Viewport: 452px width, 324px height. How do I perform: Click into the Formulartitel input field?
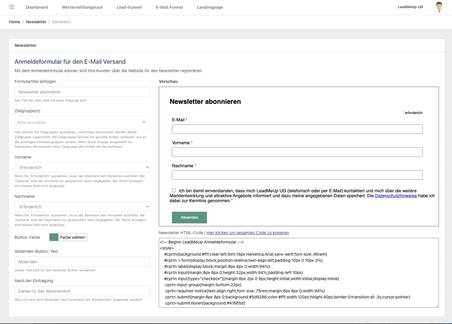point(82,92)
